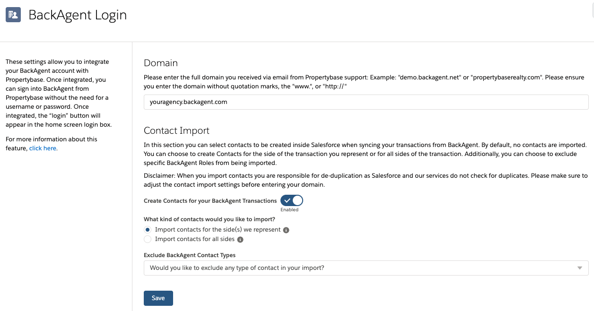Click the info icon beside "all sides" option
Screen dimensions: 594x311
240,239
